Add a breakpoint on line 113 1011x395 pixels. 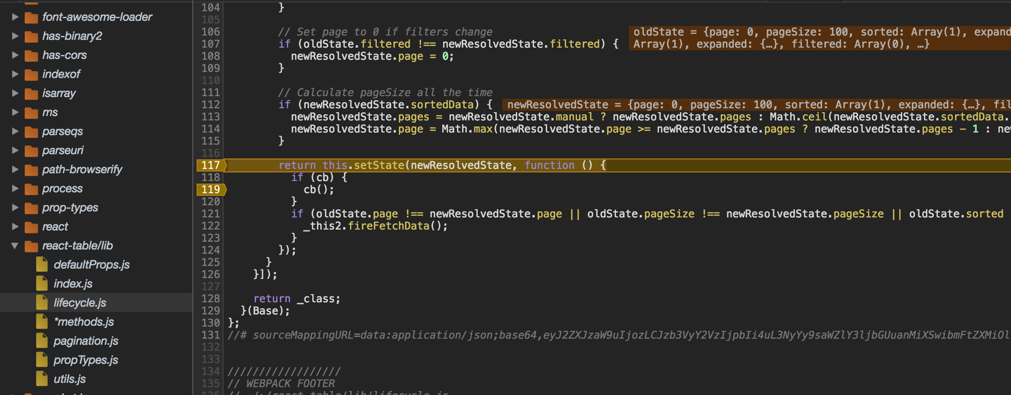coord(211,117)
